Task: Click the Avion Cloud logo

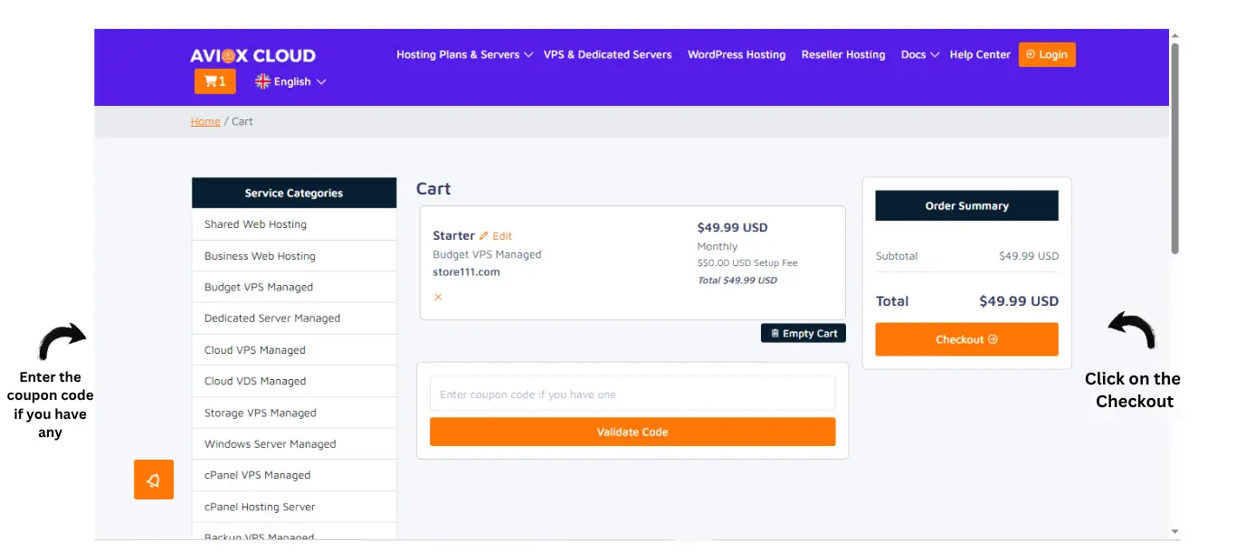Action: click(252, 55)
